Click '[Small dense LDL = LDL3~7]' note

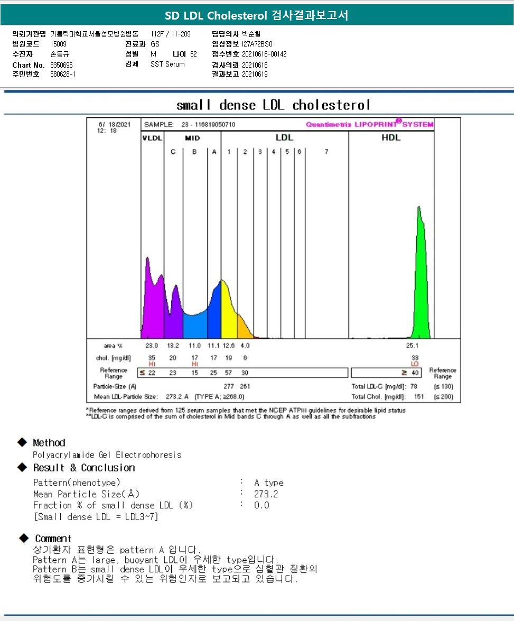pyautogui.click(x=96, y=517)
